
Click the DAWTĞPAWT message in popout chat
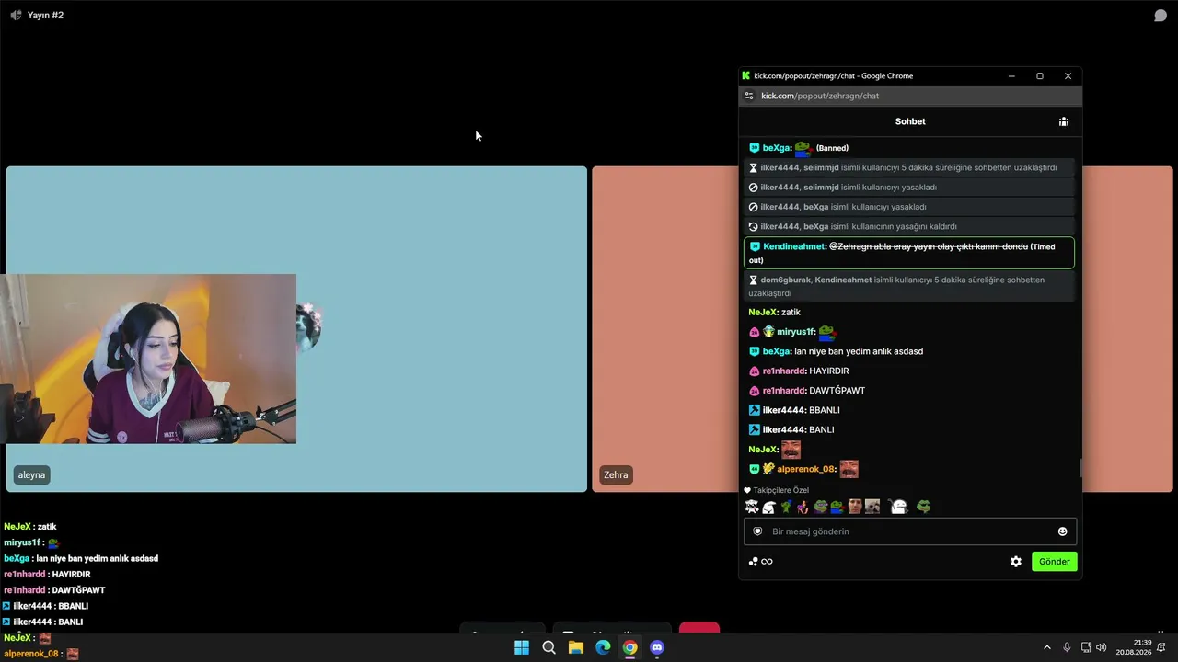(837, 391)
